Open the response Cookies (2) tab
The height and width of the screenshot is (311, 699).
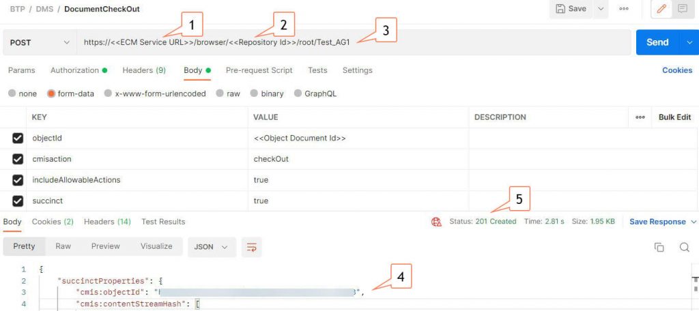pyautogui.click(x=53, y=222)
